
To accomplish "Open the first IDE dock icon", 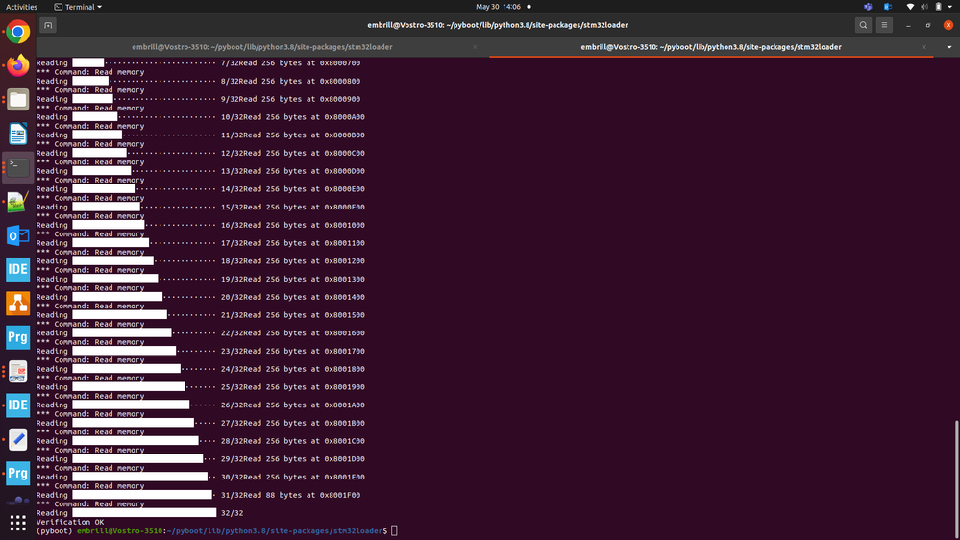I will pos(17,269).
